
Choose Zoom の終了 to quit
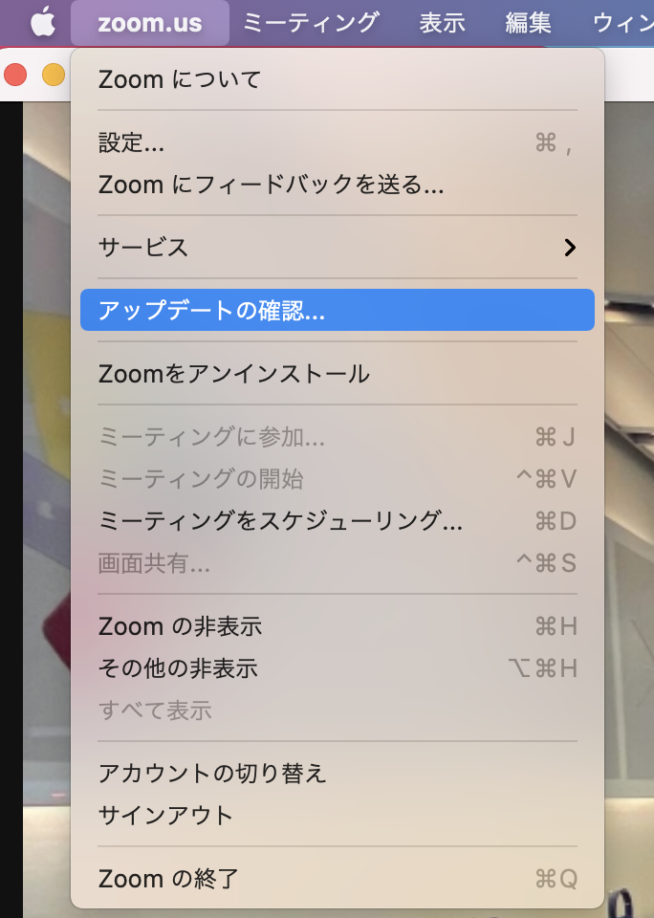(338, 878)
